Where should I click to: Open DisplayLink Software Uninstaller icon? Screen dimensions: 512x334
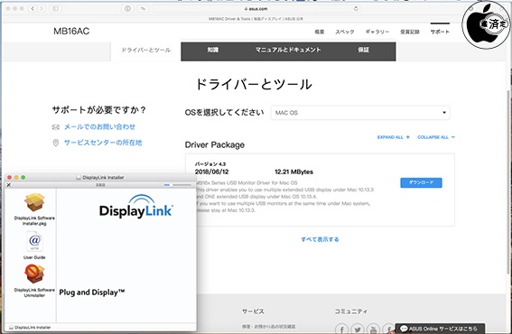pyautogui.click(x=34, y=274)
